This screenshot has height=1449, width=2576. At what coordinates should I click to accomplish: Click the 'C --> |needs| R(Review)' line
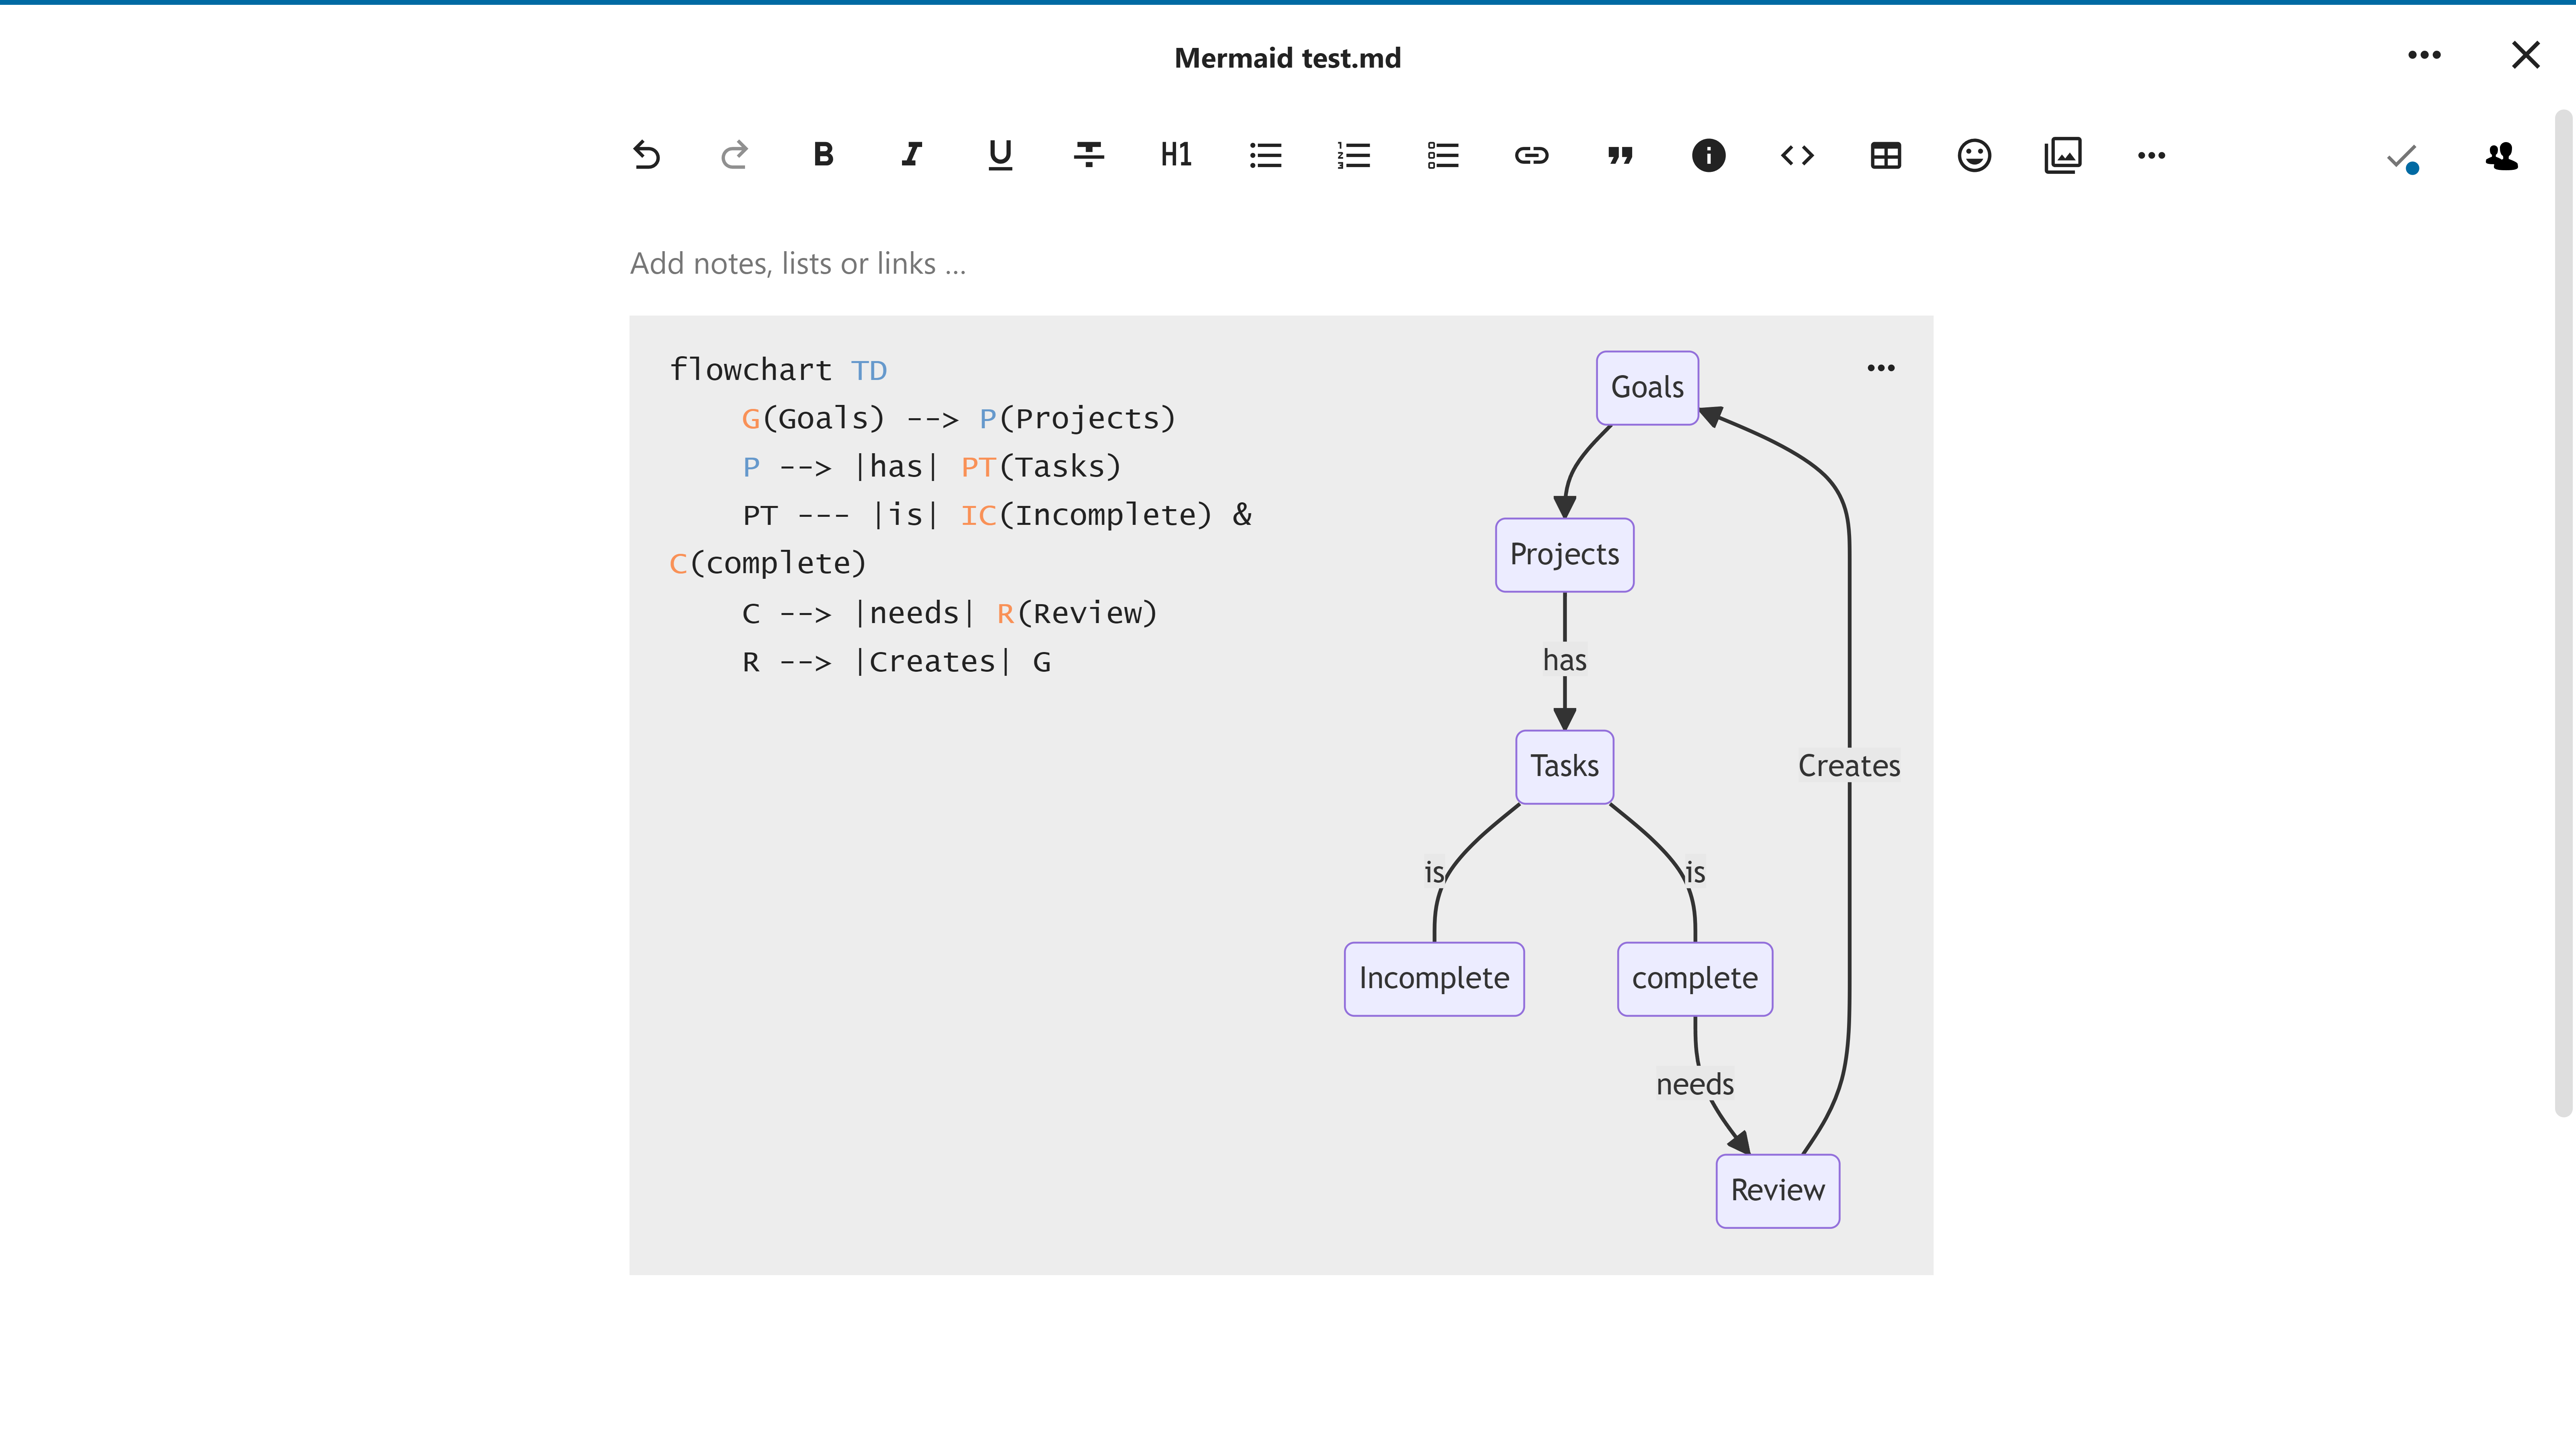coord(949,613)
